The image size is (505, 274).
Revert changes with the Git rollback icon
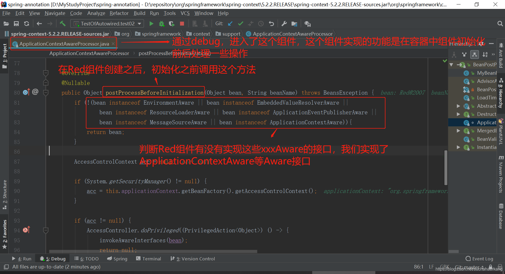point(271,24)
